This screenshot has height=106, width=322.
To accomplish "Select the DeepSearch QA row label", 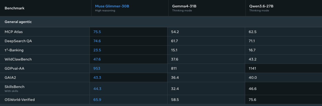I will click(x=18, y=41).
